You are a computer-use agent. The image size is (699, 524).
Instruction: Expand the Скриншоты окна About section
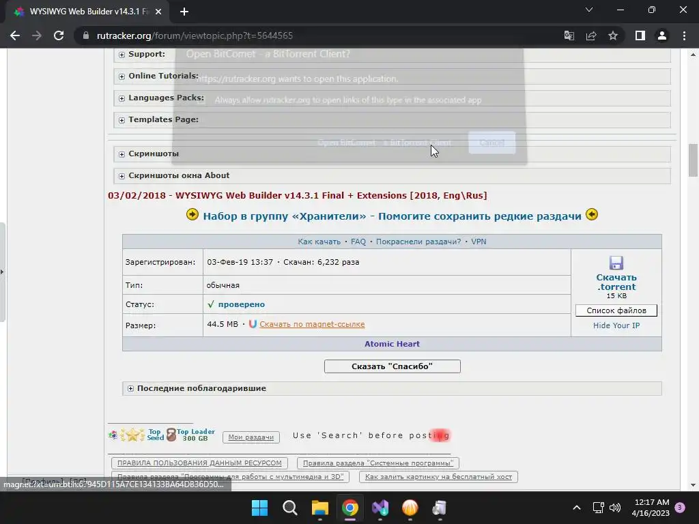pyautogui.click(x=122, y=176)
